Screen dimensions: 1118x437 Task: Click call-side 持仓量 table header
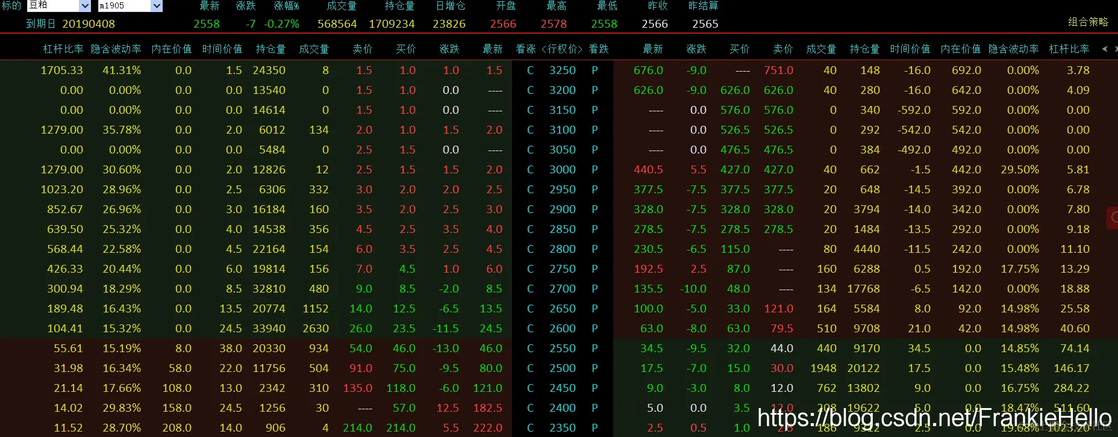270,49
